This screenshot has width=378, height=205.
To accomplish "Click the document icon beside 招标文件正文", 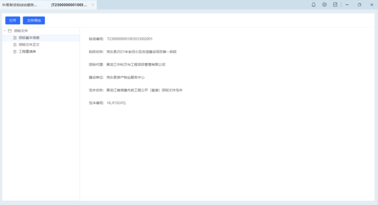I will coord(15,44).
